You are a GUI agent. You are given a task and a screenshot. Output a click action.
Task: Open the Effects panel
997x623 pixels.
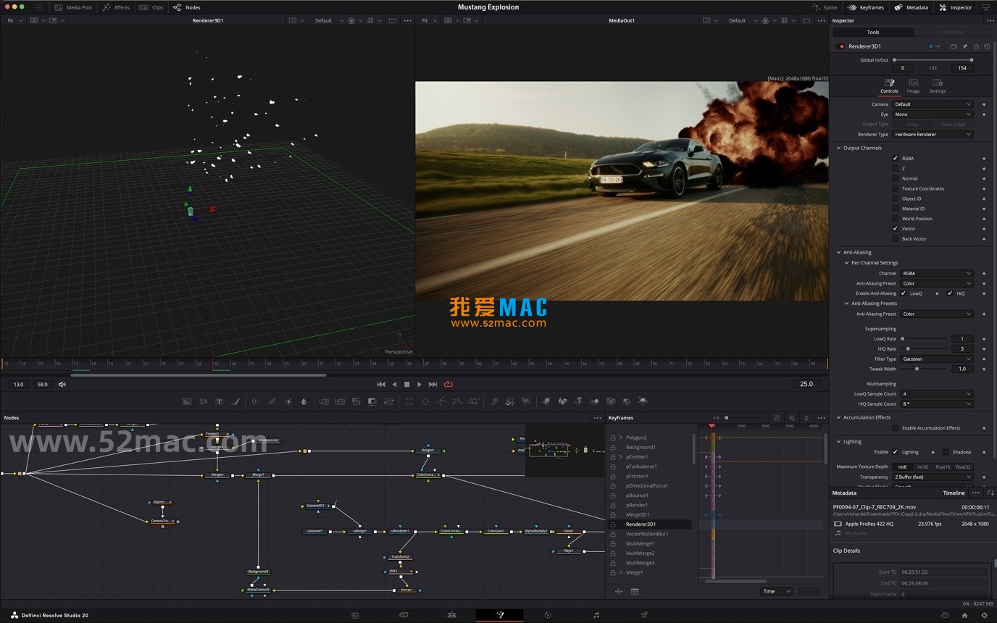coord(116,7)
